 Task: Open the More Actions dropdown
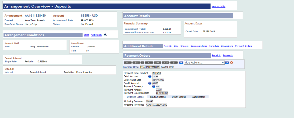pyautogui.click(x=204, y=62)
